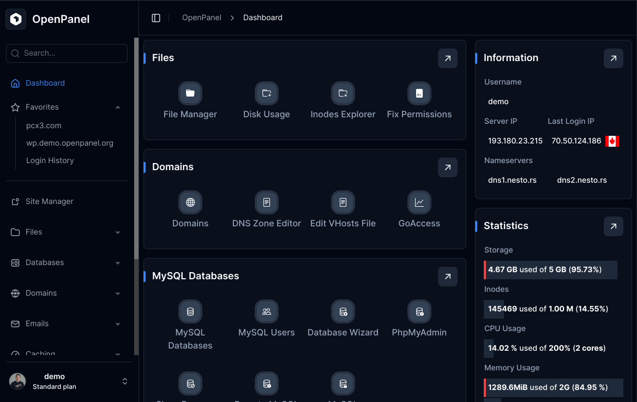Collapse the Favorites section
The width and height of the screenshot is (637, 402).
pyautogui.click(x=118, y=107)
